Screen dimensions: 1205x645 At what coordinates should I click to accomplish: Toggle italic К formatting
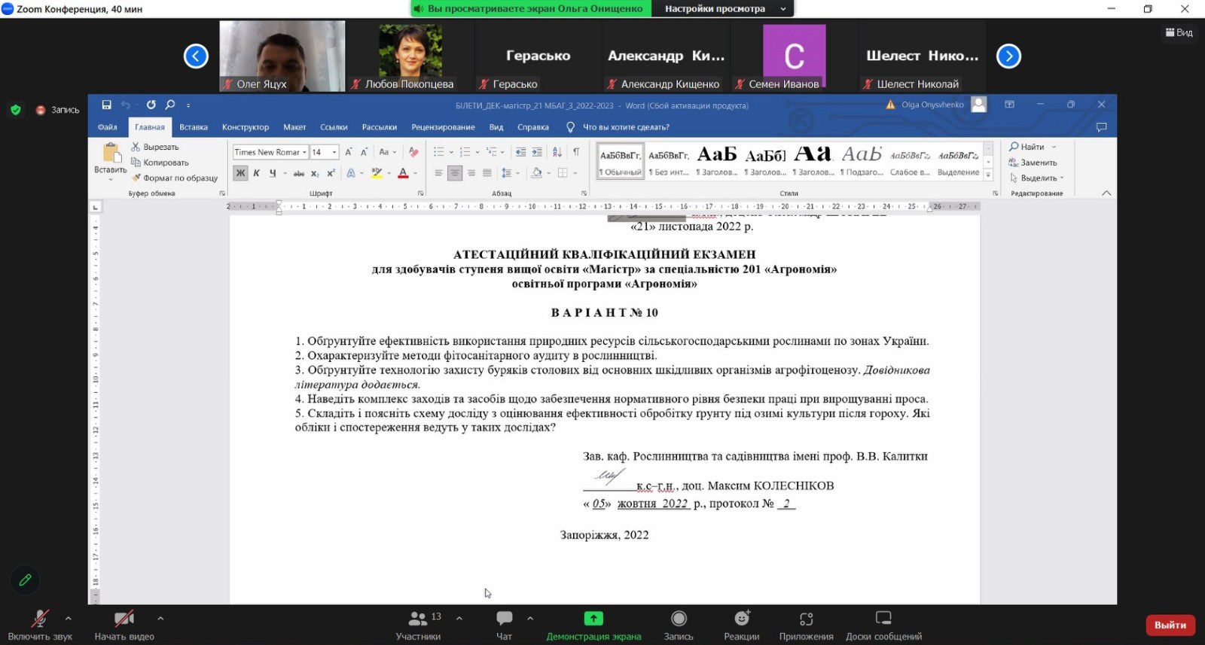(x=257, y=173)
